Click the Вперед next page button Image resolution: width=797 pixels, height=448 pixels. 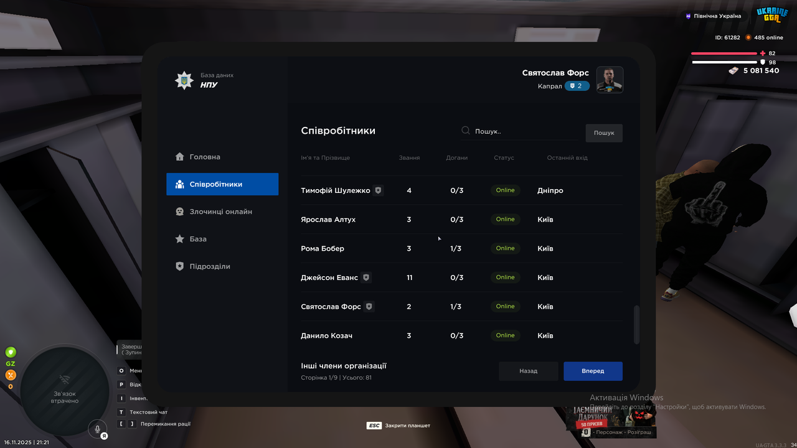(x=593, y=371)
